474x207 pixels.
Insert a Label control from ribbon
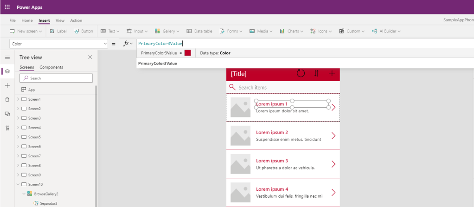point(58,31)
